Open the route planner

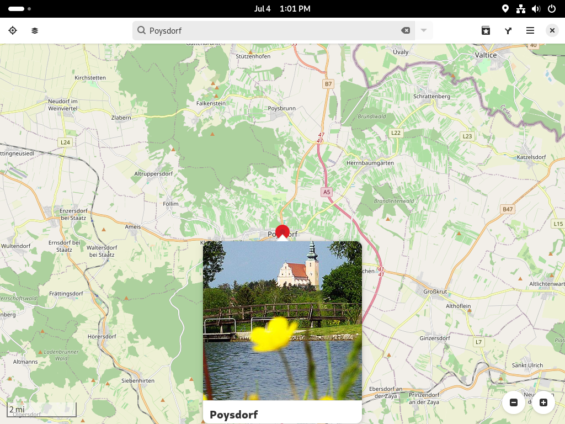click(508, 31)
